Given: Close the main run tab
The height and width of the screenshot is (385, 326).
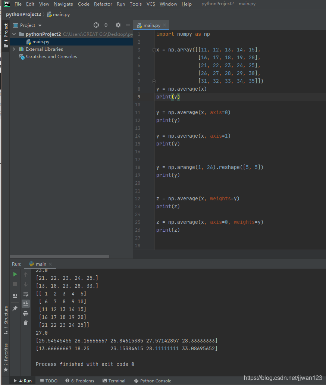Looking at the screenshot, I should (x=50, y=264).
